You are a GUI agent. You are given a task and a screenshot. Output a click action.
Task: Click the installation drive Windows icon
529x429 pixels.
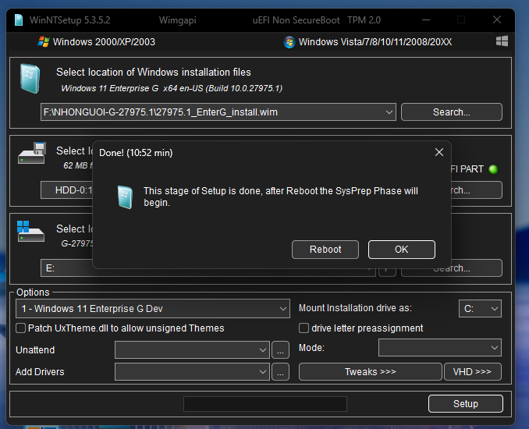(30, 232)
